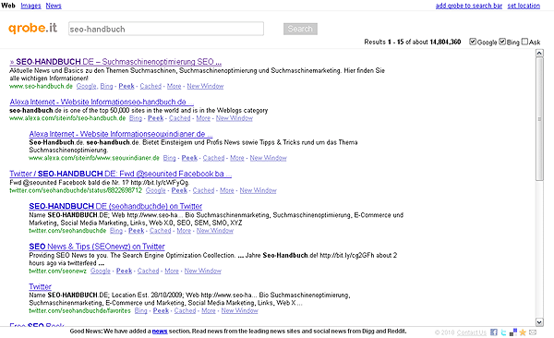The width and height of the screenshot is (554, 338).
Task: Select the Web tab
Action: 8,6
